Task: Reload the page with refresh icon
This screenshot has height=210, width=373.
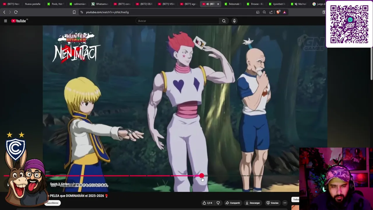Action: (x=16, y=12)
